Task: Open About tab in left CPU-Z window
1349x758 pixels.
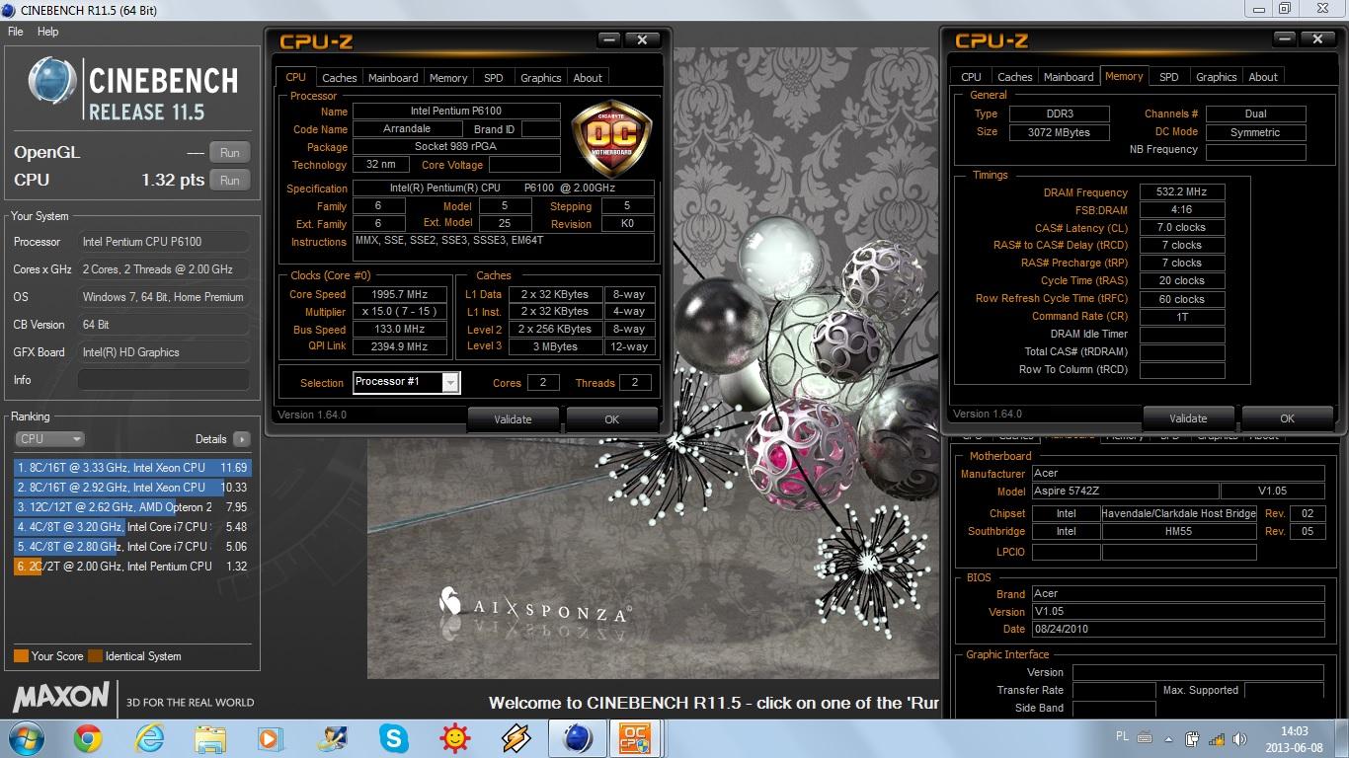Action: point(588,78)
